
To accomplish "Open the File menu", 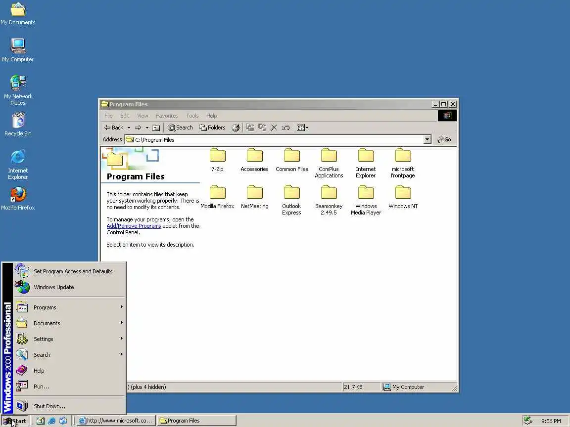I will click(108, 116).
